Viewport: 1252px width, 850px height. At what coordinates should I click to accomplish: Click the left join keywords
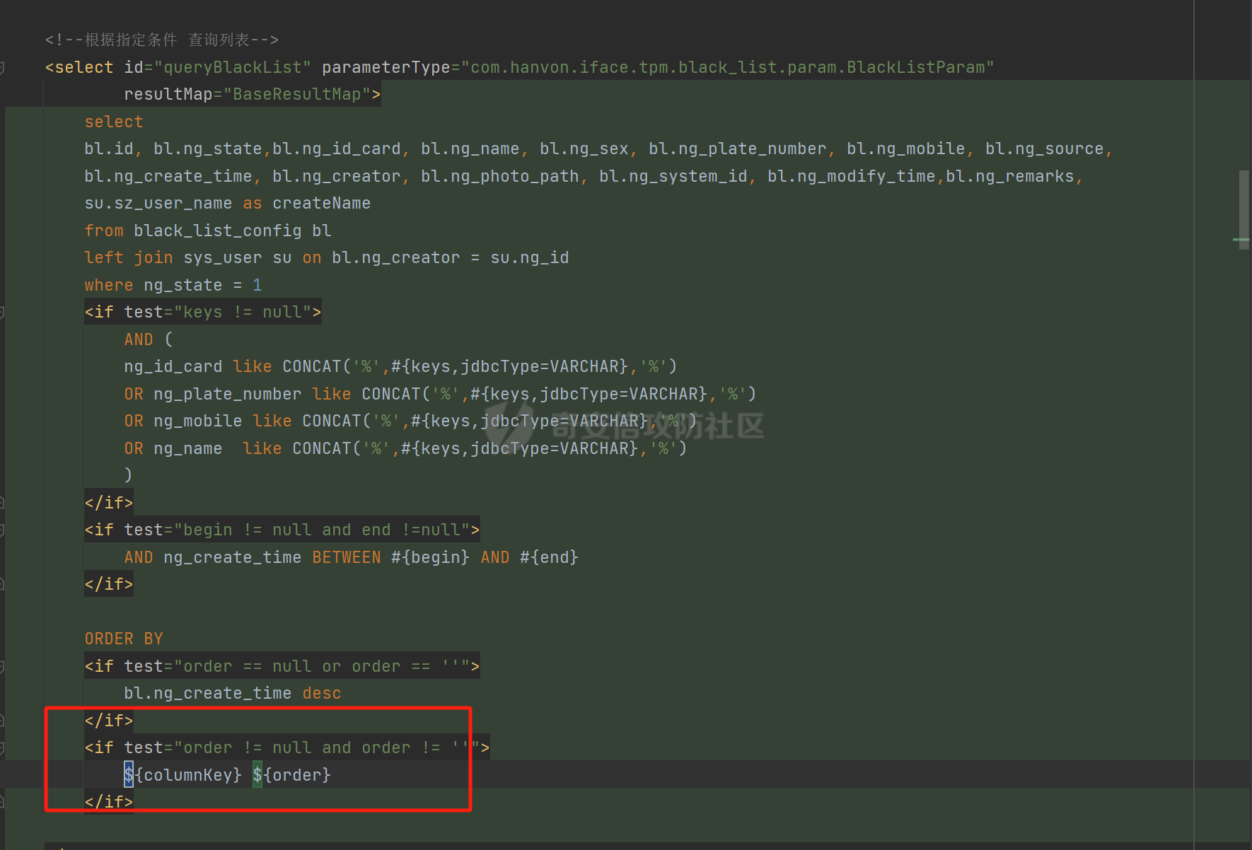pos(129,257)
